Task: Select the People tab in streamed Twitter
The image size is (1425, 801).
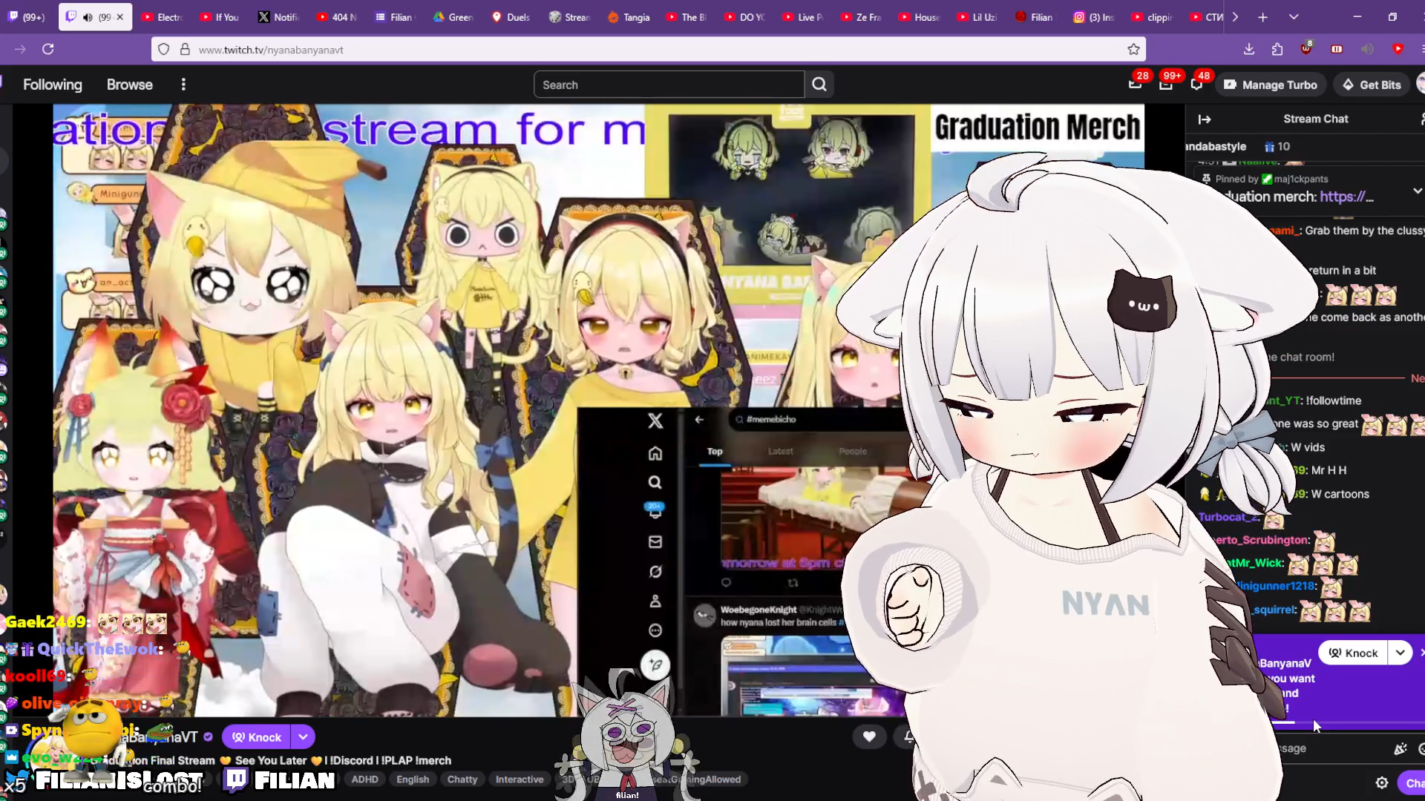Action: point(853,451)
